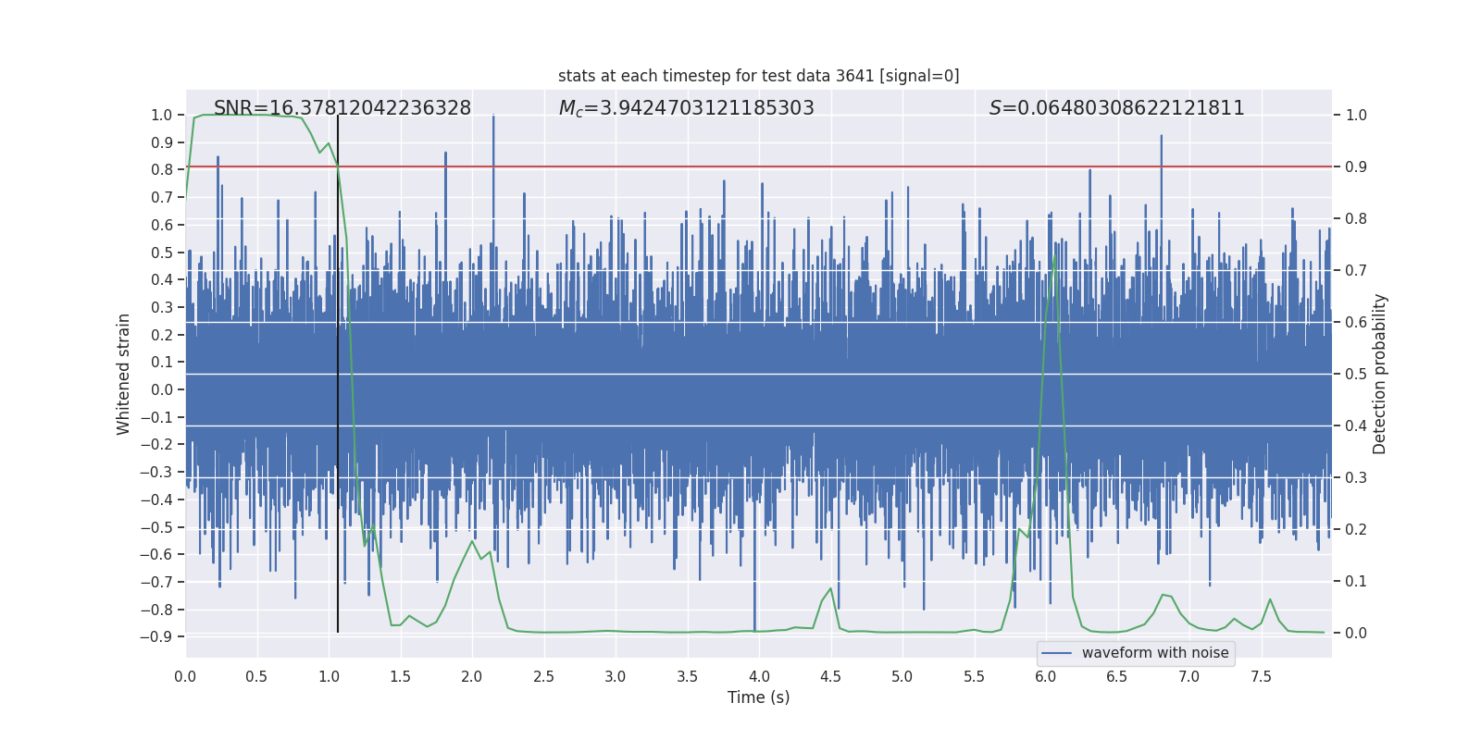Image resolution: width=1481 pixels, height=740 pixels.
Task: Click the 0.5 tick on the detection probability axis
Action: tap(1356, 375)
